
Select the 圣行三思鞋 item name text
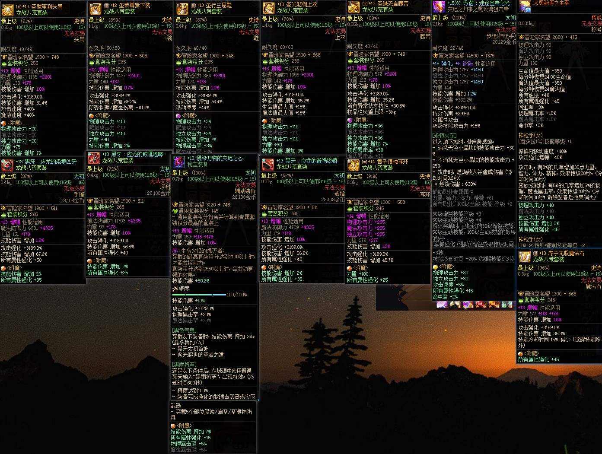coord(218,5)
